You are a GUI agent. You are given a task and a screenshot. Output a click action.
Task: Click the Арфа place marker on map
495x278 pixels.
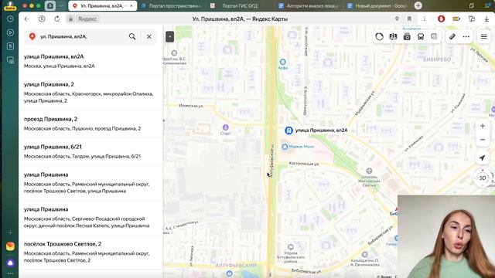click(x=283, y=62)
